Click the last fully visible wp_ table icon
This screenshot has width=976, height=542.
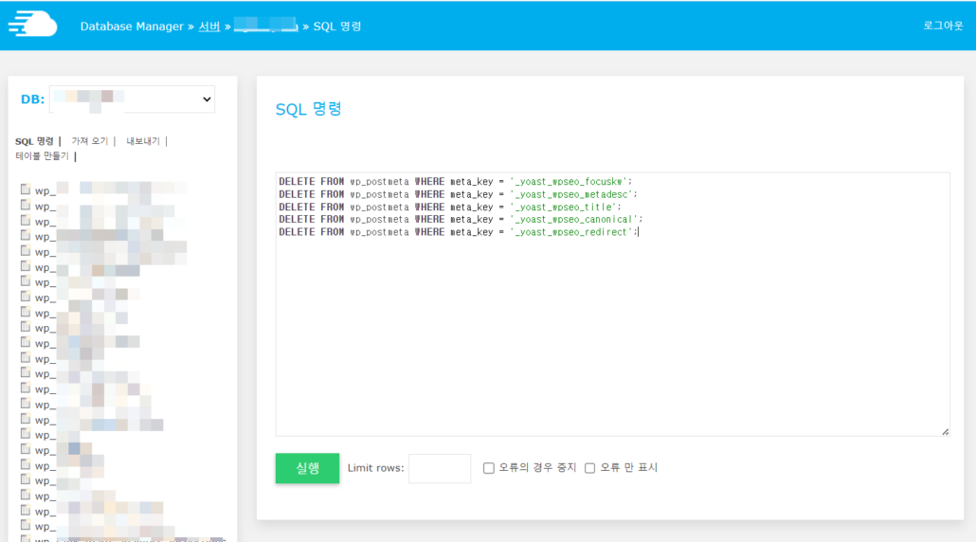click(25, 525)
